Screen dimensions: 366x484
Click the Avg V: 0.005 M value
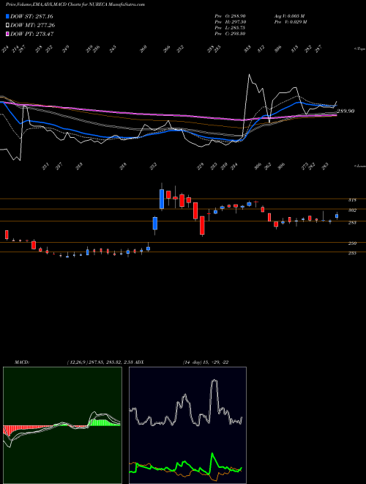tap(289, 16)
